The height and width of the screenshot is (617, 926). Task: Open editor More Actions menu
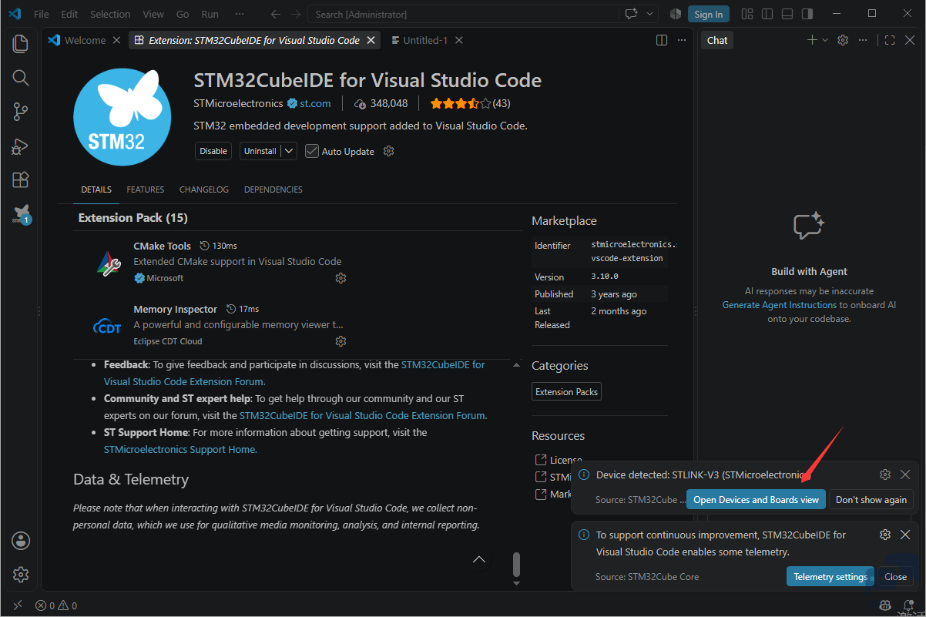682,40
